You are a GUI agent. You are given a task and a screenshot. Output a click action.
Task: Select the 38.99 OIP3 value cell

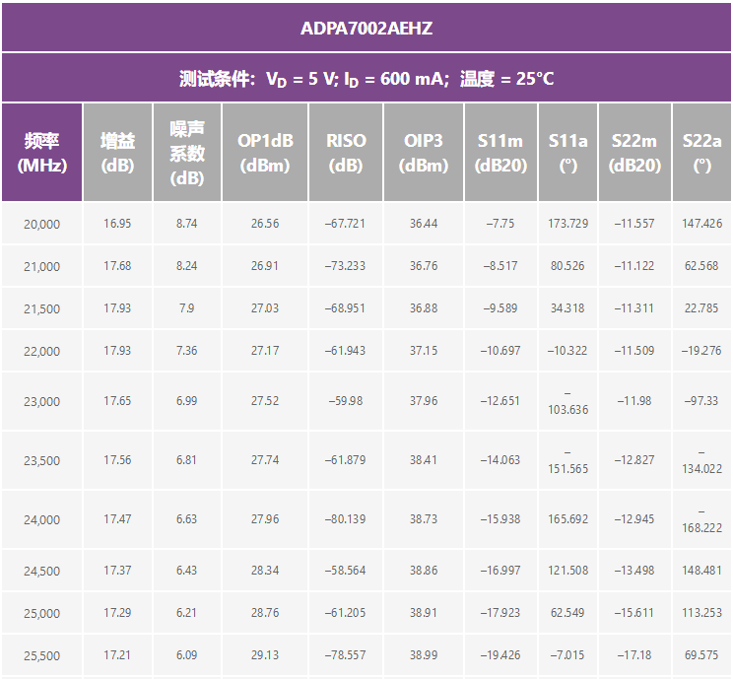coord(424,655)
